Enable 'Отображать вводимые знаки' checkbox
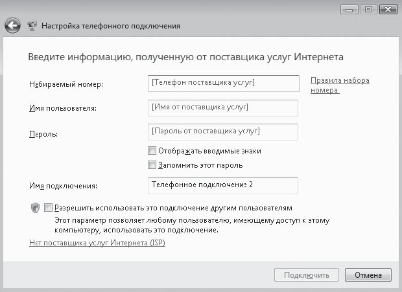Image resolution: width=402 pixels, height=292 pixels. pos(152,151)
